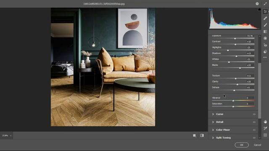Click the Shadows slider handle
The height and width of the screenshot is (151, 269).
tap(236, 56)
